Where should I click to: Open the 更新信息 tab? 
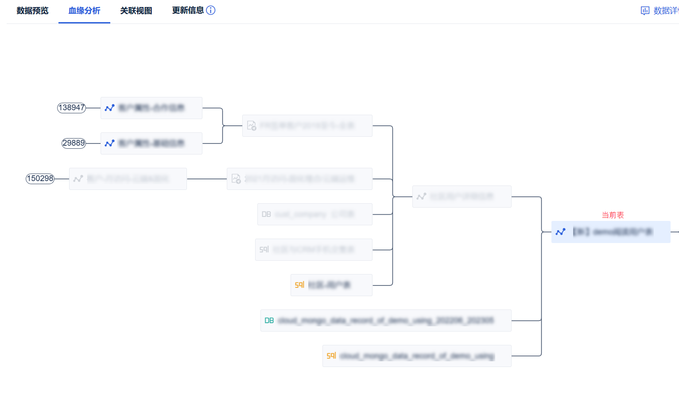click(188, 10)
